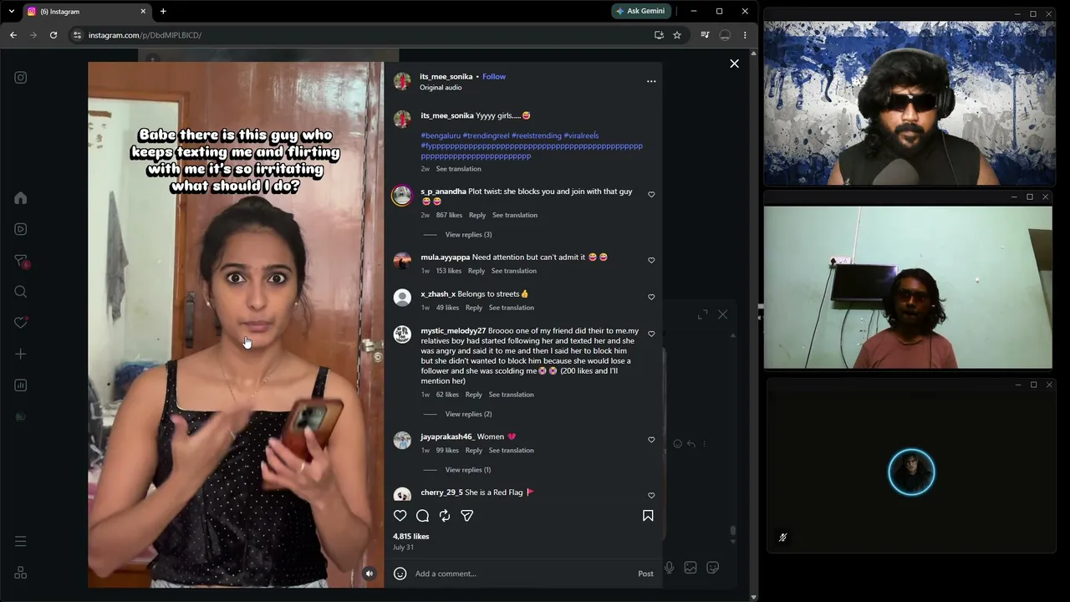Share the post with the paper-plane icon
The height and width of the screenshot is (602, 1070).
pyautogui.click(x=467, y=516)
